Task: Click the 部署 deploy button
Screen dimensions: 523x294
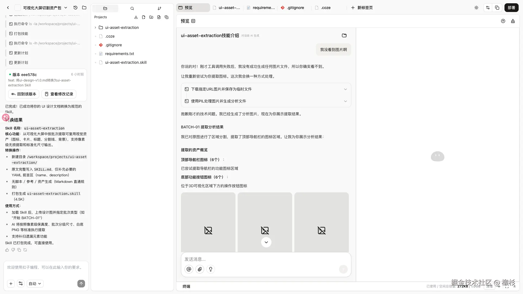Action: (x=512, y=8)
